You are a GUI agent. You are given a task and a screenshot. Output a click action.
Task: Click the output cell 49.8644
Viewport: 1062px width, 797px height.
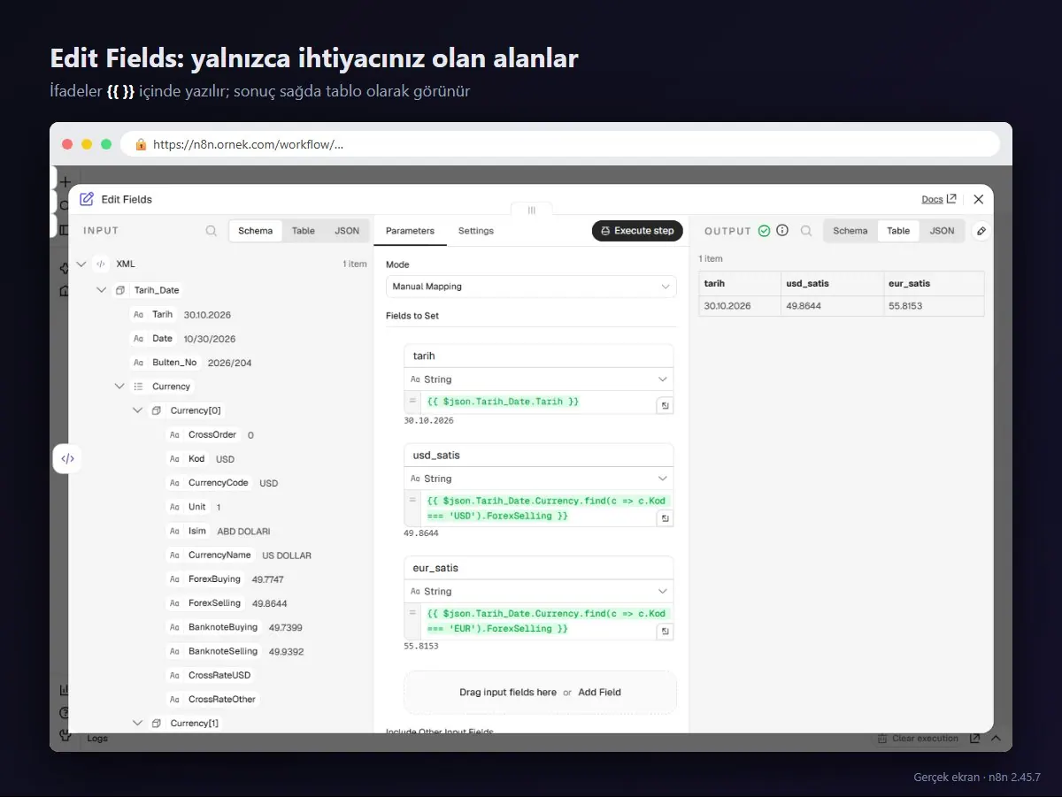click(x=831, y=306)
